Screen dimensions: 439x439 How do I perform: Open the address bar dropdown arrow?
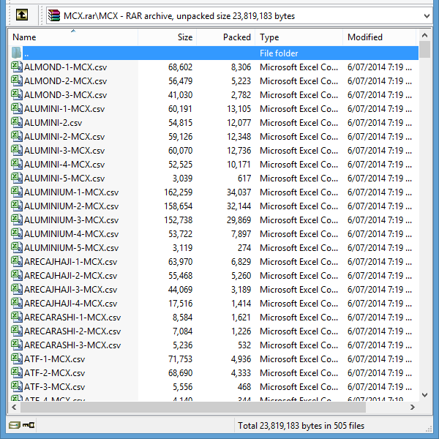click(x=427, y=16)
